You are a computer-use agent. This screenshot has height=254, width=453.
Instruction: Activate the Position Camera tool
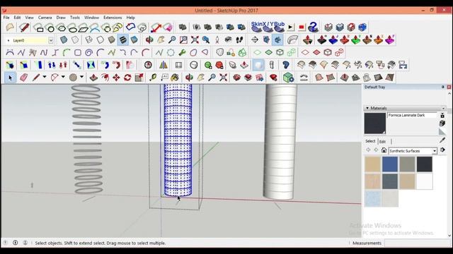(217, 40)
